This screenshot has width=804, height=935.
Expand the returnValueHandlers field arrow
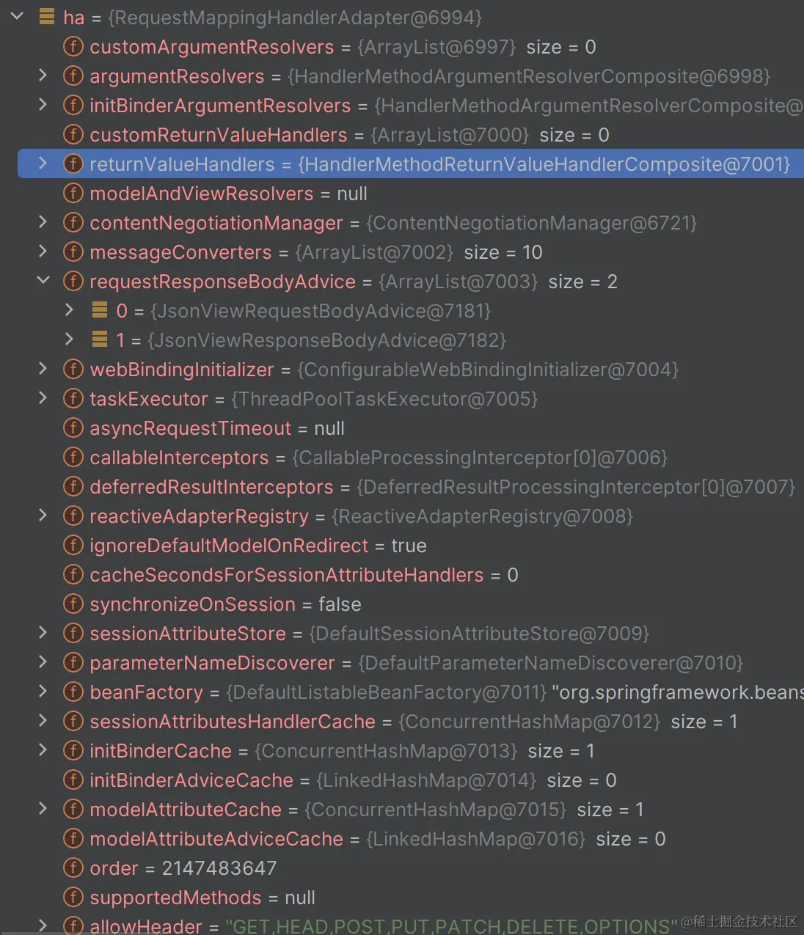pos(43,163)
